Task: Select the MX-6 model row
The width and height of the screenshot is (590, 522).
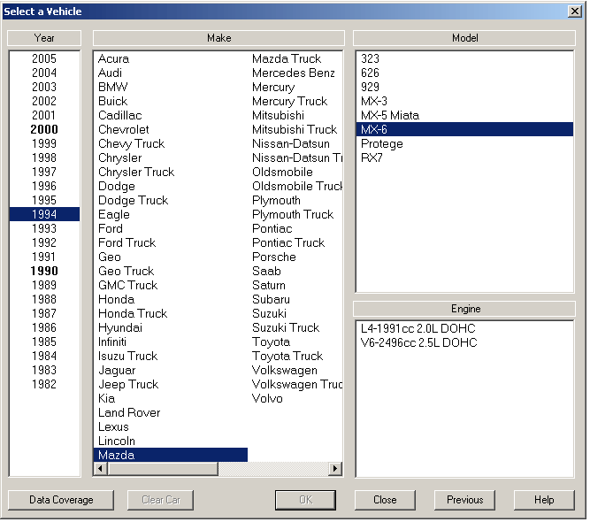Action: (x=464, y=129)
